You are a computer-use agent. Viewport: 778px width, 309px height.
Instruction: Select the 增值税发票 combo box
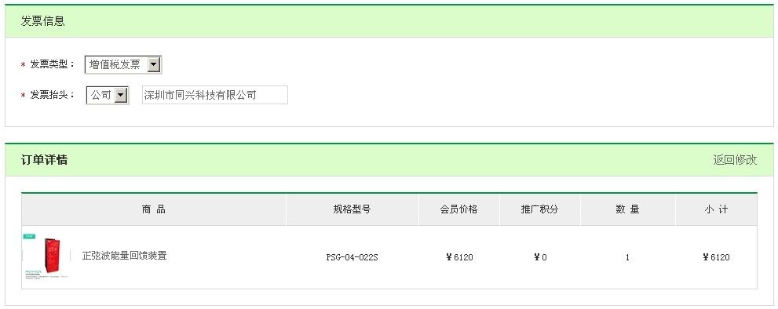tap(123, 64)
